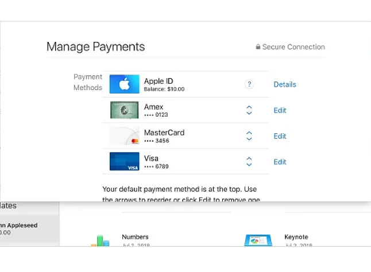The height and width of the screenshot is (272, 371).
Task: Click the Payment Methods label
Action: (88, 82)
